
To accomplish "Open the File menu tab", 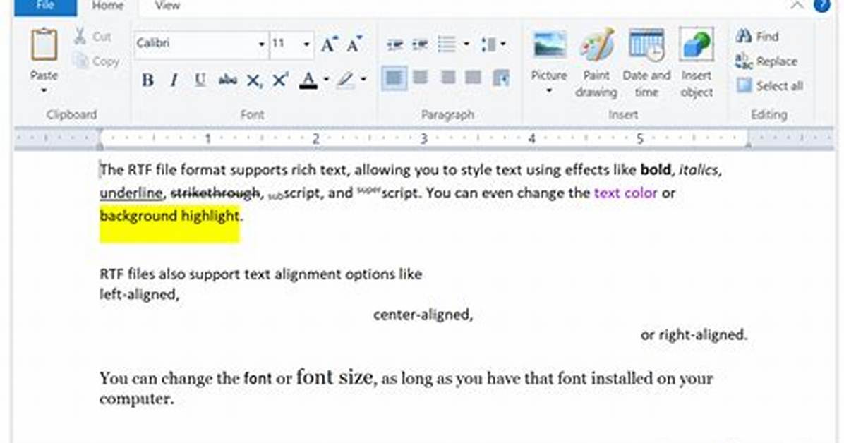I will pos(46,6).
